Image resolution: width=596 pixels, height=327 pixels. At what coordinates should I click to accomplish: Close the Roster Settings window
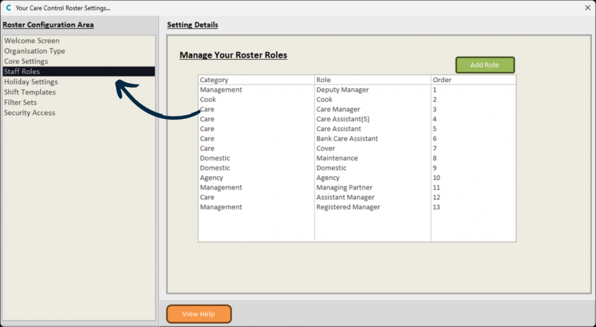[587, 8]
